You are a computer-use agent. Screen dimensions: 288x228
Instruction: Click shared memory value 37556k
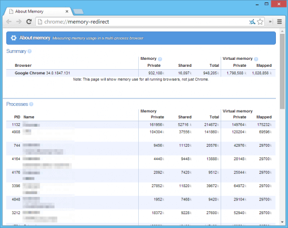185,132
